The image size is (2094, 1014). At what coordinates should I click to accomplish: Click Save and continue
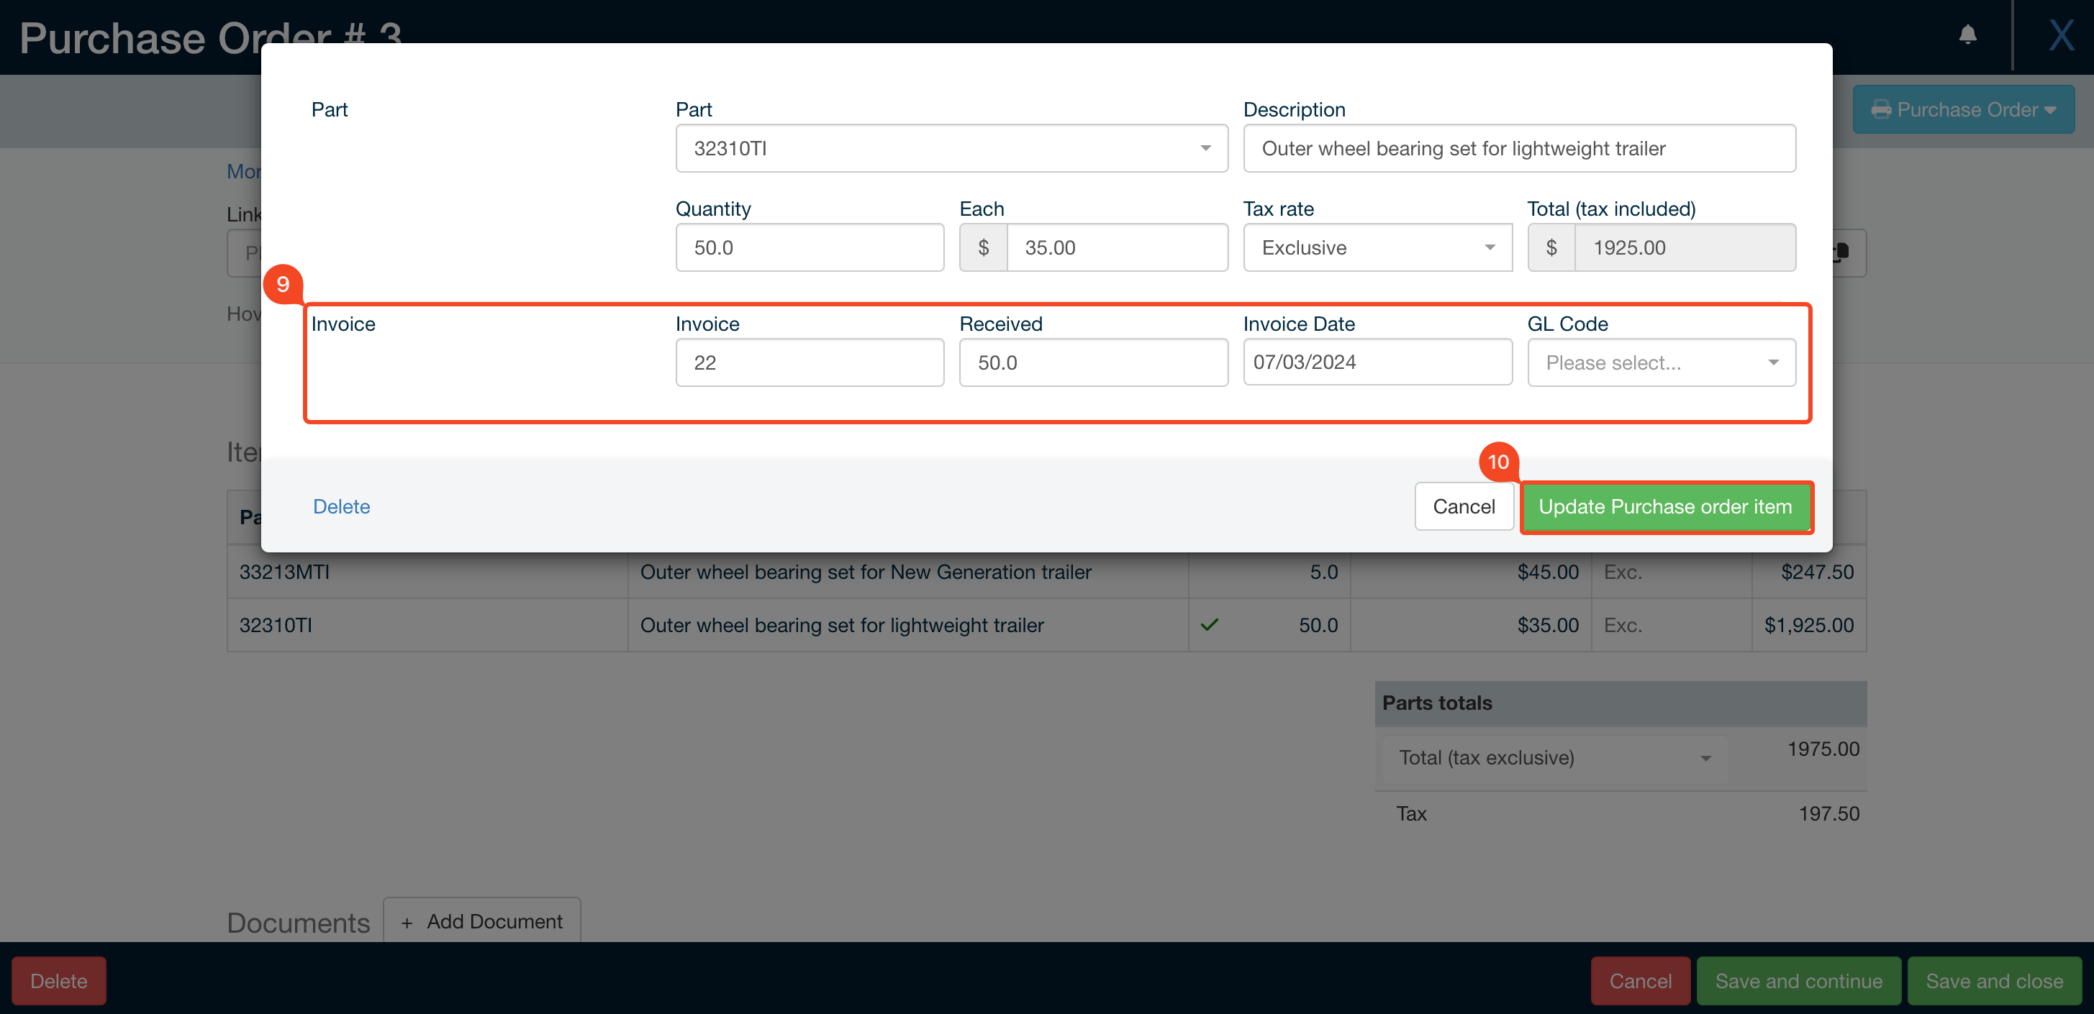pyautogui.click(x=1798, y=981)
